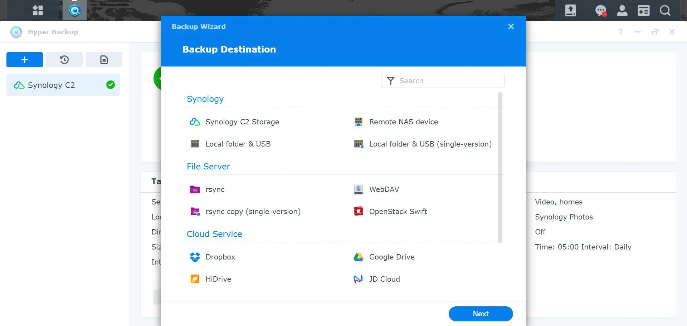This screenshot has height=326, width=687.
Task: Open the DSM user account icon
Action: point(622,10)
